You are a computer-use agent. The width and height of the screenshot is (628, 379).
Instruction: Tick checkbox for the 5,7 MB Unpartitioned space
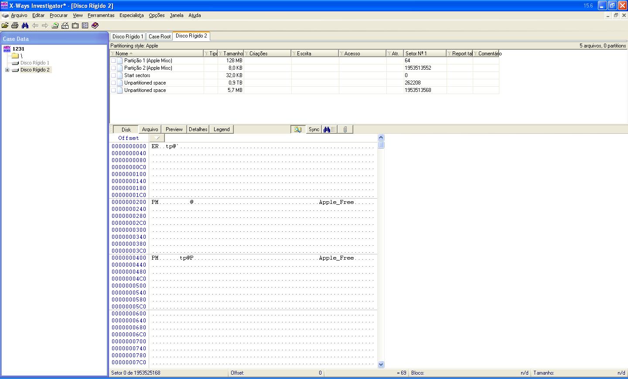(113, 90)
